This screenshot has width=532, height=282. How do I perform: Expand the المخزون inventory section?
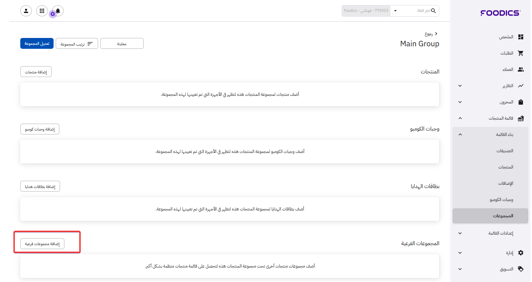click(460, 102)
